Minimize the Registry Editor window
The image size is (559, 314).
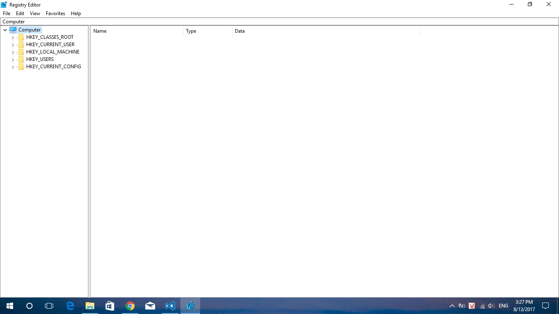click(x=512, y=4)
